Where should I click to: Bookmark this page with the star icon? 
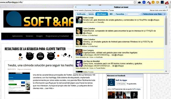pyautogui.click(x=135, y=2)
